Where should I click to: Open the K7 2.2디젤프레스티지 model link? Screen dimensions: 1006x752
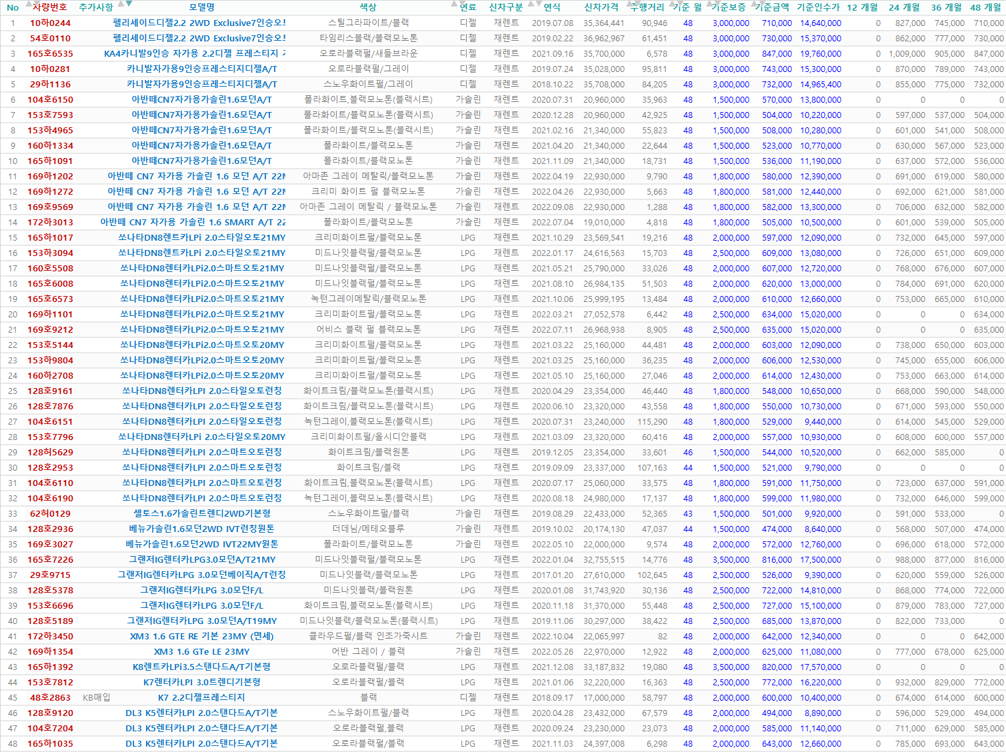202,698
